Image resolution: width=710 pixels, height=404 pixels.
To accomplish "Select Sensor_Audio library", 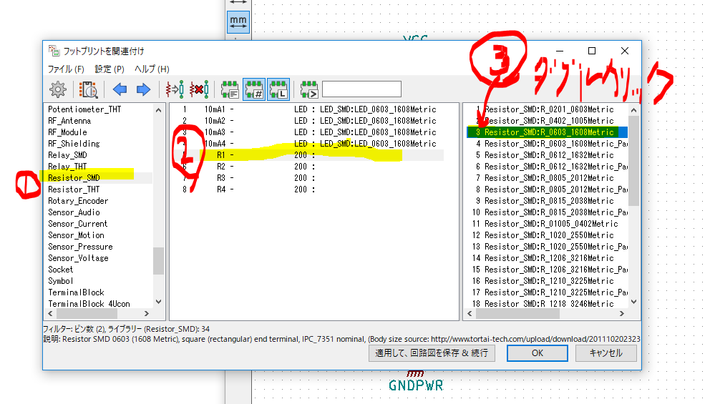I will point(74,212).
